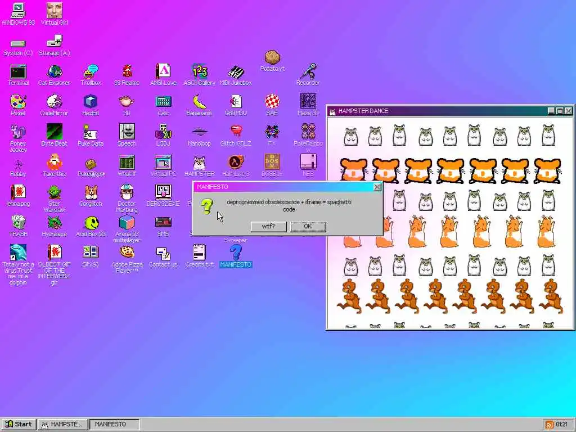Open the Speech face icon
576x432 pixels.
click(x=127, y=136)
